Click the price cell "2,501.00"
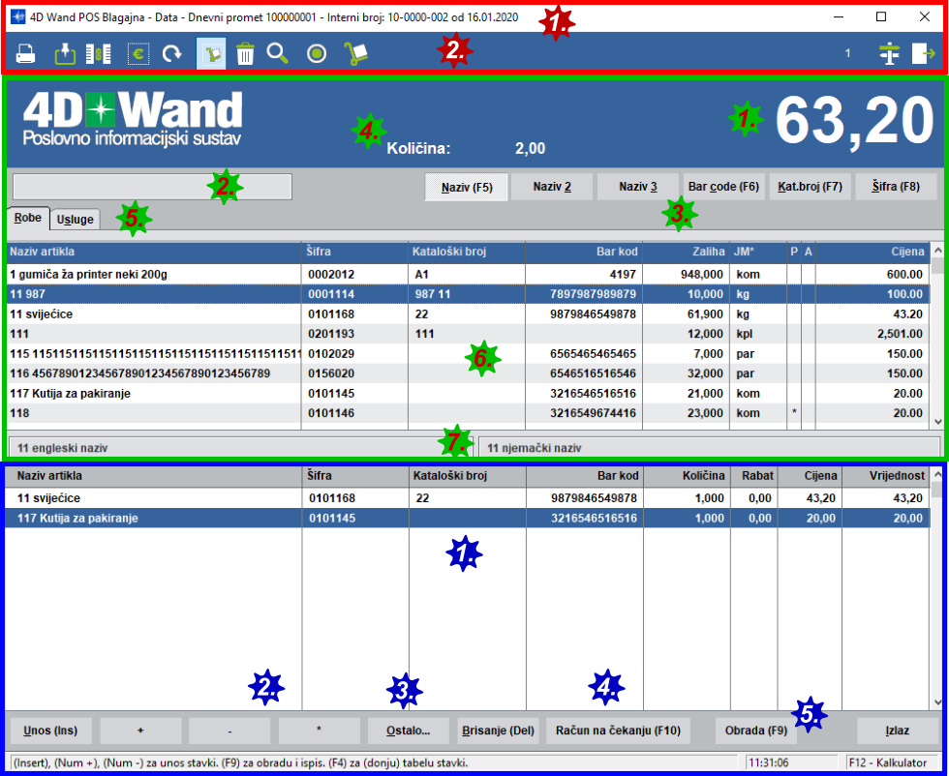This screenshot has height=776, width=949. [x=900, y=334]
